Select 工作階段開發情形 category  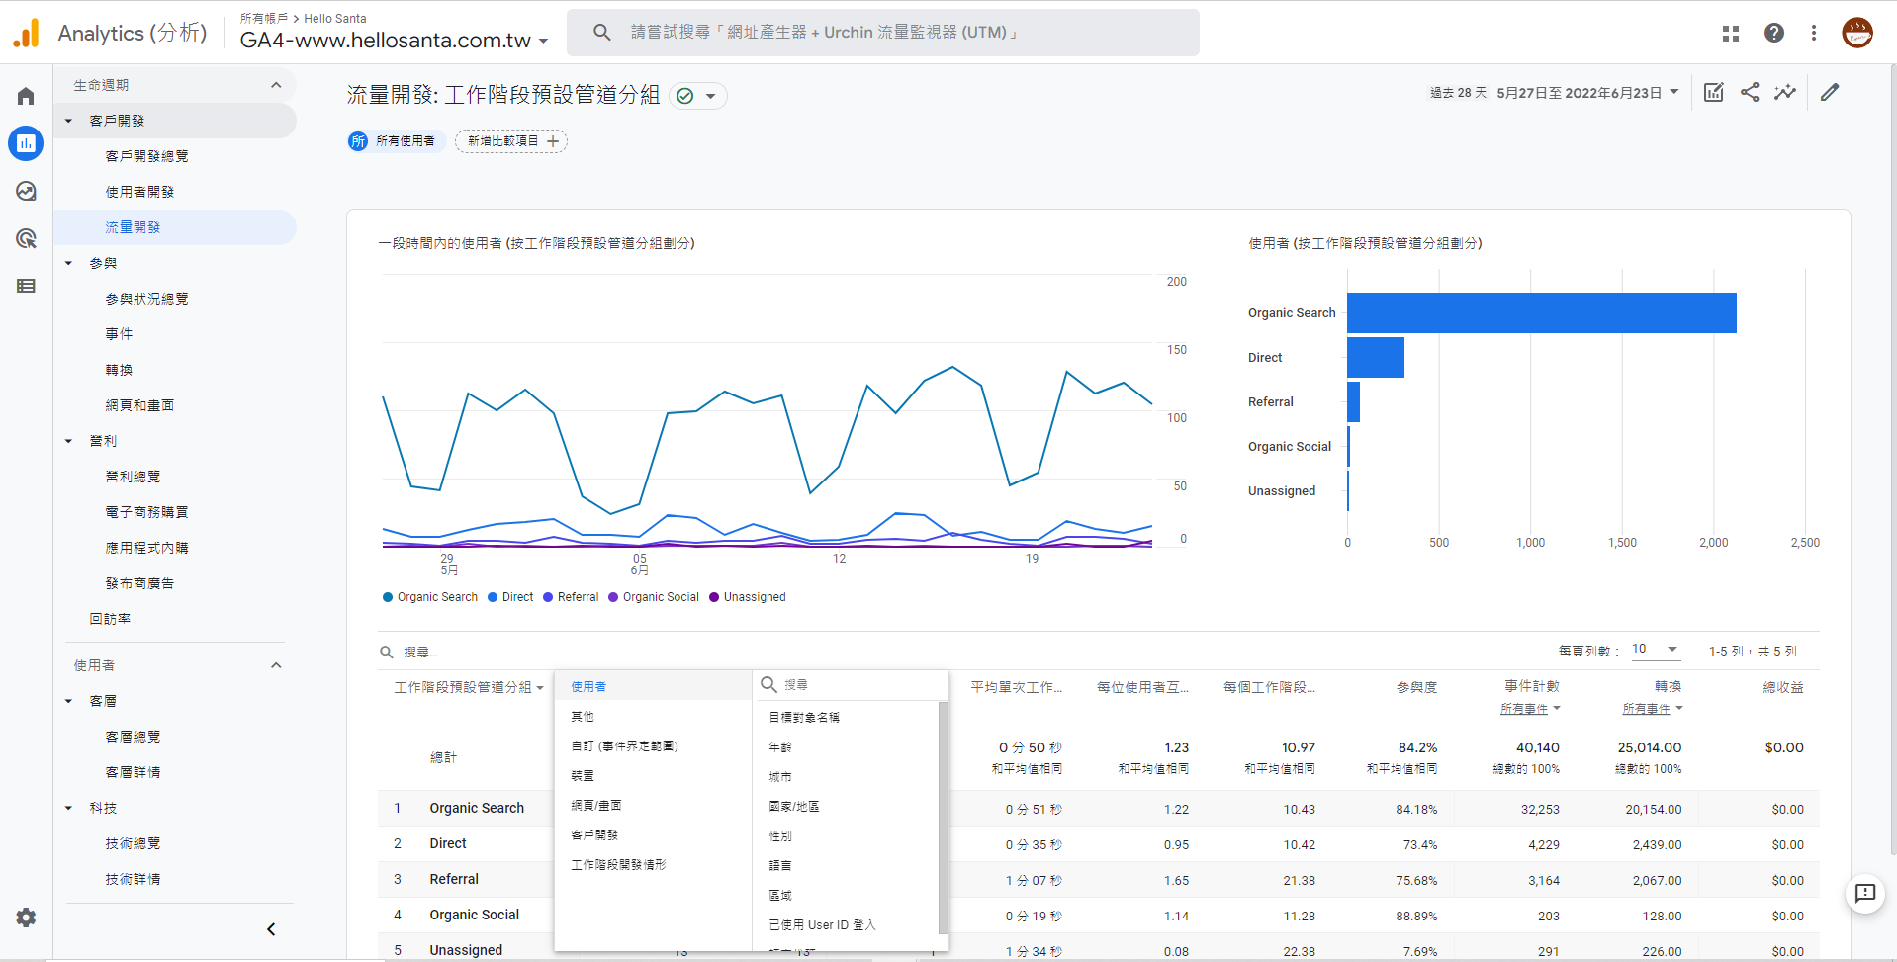[x=653, y=864]
